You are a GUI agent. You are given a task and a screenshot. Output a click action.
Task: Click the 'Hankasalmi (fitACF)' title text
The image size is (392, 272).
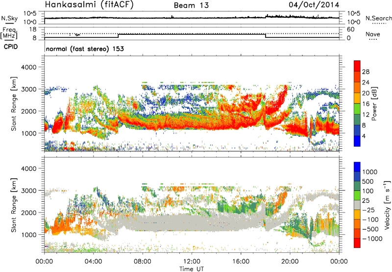point(89,5)
